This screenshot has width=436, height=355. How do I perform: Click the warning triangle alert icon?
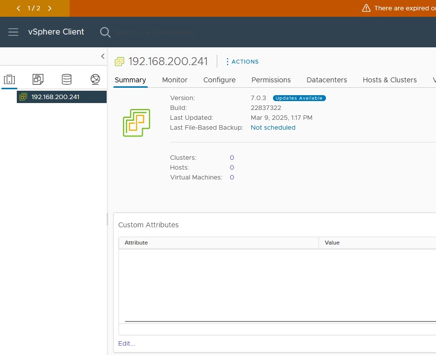366,8
